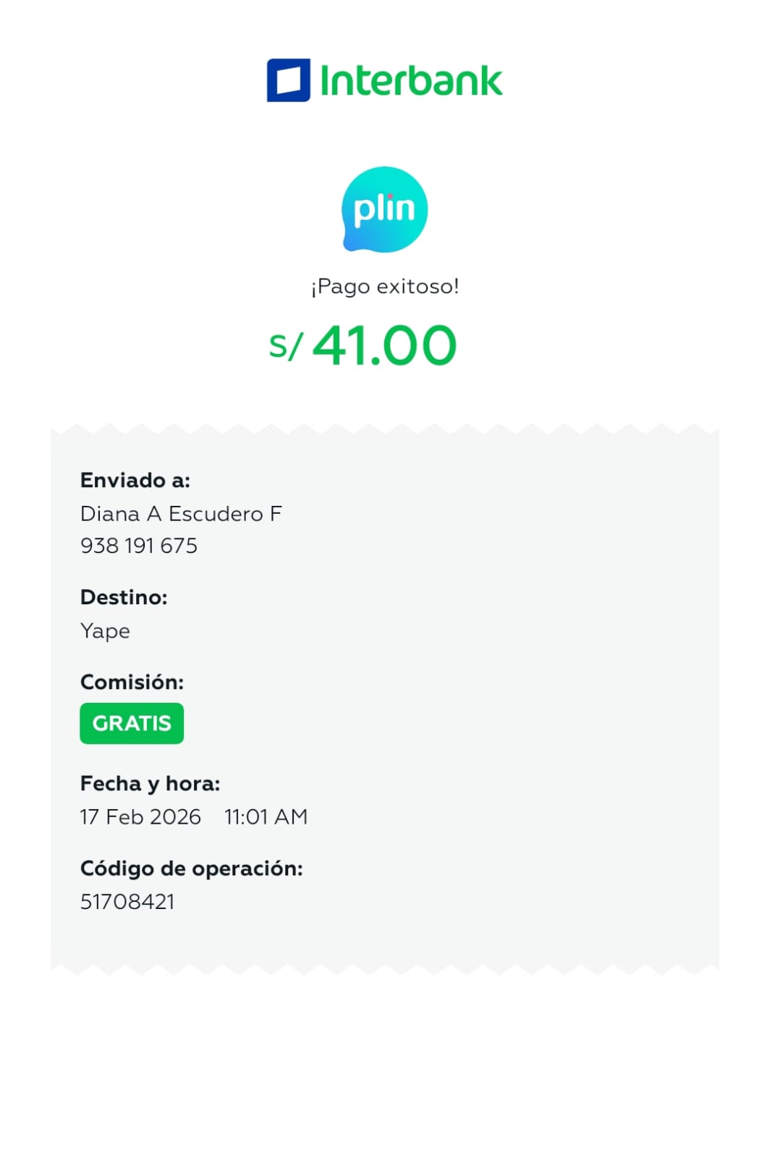Click the 'Comisión:' label
Screen dimensions: 770x1158
[x=132, y=682]
